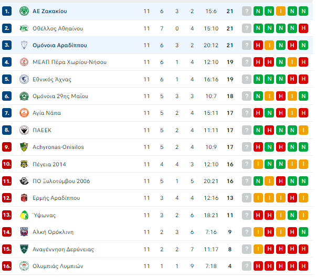Click the Αλκή Ορόκλινη team badge

click(24, 232)
